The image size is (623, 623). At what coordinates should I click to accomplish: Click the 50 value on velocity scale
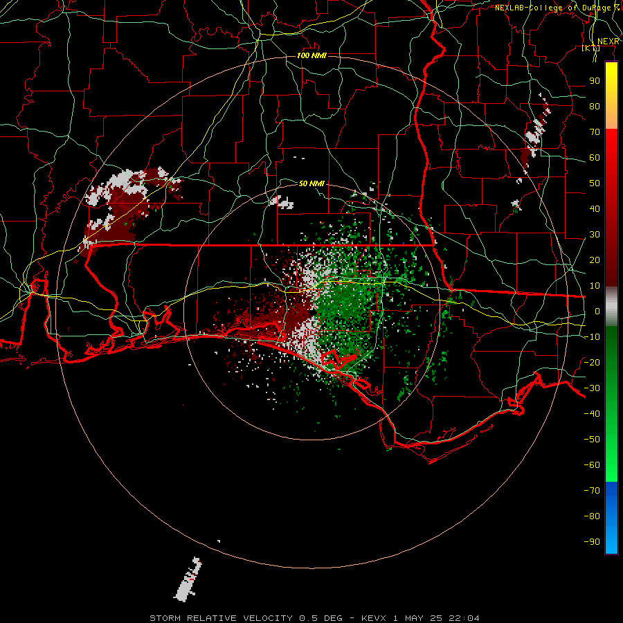[595, 183]
